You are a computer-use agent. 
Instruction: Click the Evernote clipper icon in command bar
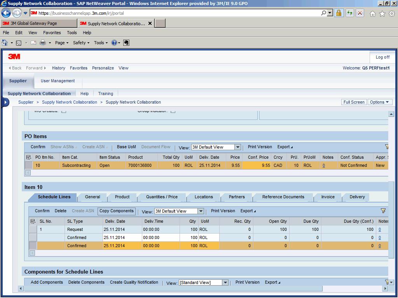point(126,43)
